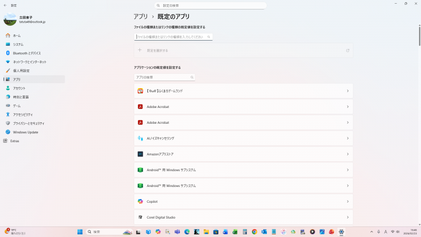Open ホーム in the settings sidebar
The image size is (421, 237).
pos(17,35)
